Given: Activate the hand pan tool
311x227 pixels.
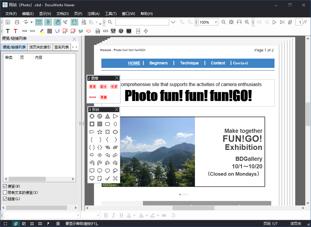Looking at the screenshot, I should pos(57,22).
